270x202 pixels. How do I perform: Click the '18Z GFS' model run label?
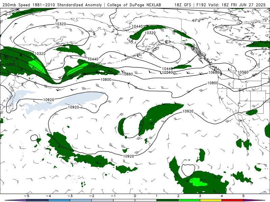point(183,5)
